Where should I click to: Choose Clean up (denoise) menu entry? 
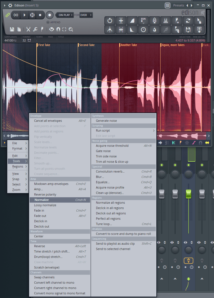[110, 193]
